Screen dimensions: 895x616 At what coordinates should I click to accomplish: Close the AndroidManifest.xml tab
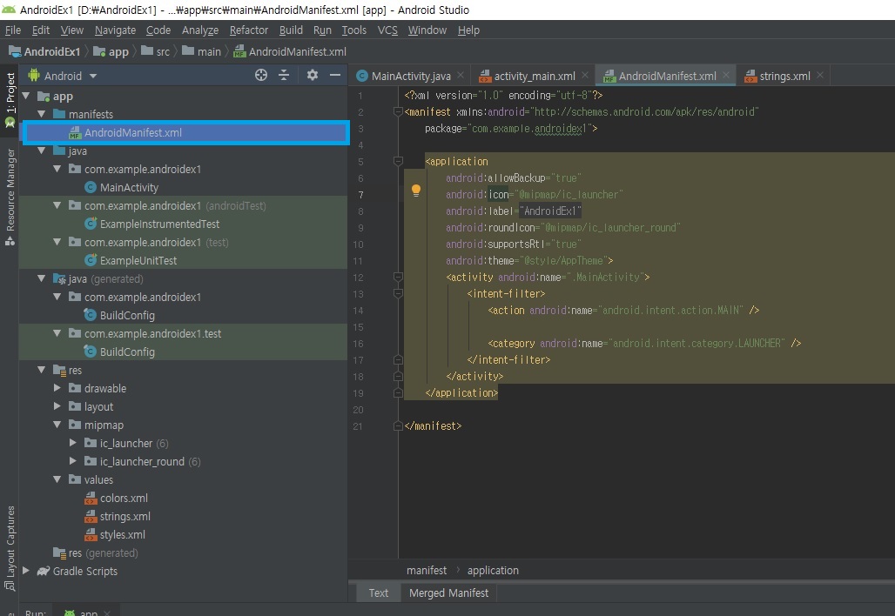(x=726, y=76)
